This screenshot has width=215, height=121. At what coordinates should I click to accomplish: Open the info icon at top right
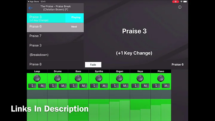coord(180,7)
